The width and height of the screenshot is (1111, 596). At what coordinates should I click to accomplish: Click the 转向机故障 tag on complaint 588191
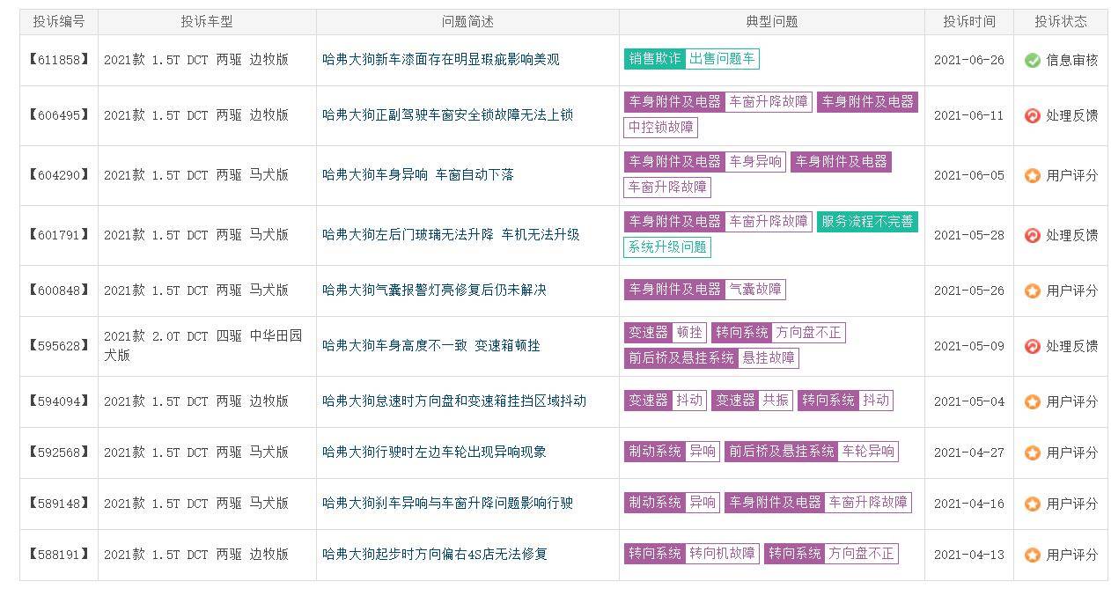tap(721, 554)
